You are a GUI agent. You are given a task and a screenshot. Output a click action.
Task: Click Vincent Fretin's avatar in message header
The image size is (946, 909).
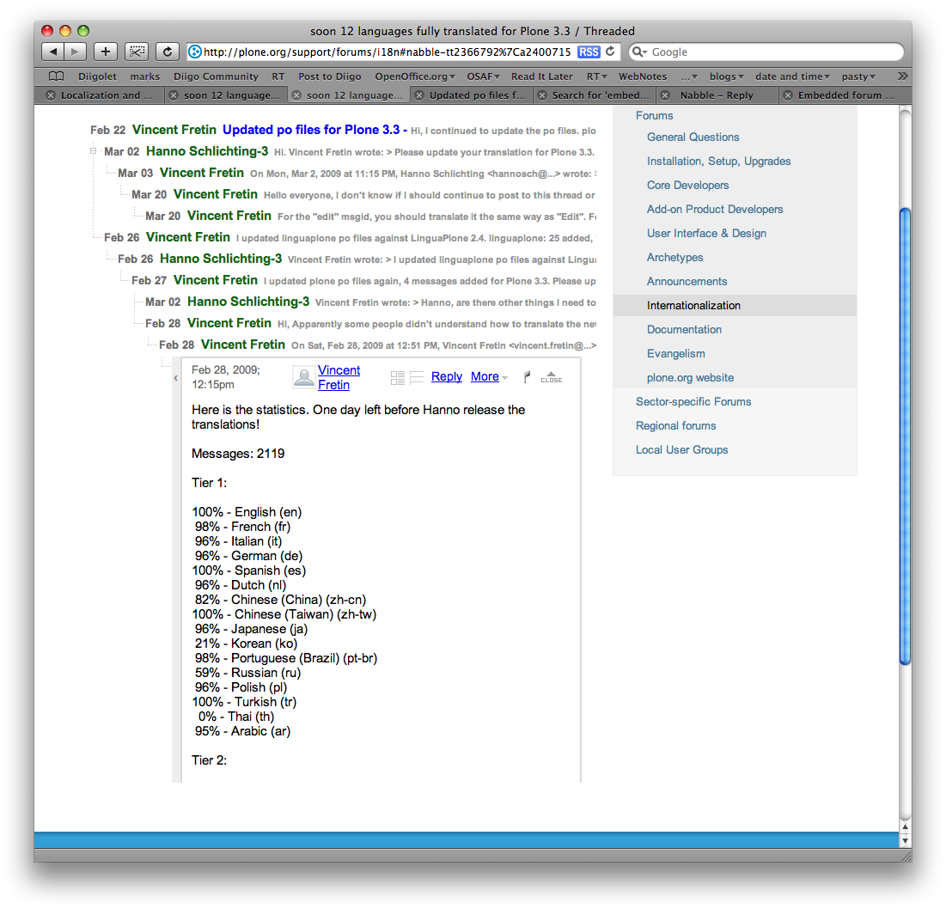coord(303,377)
